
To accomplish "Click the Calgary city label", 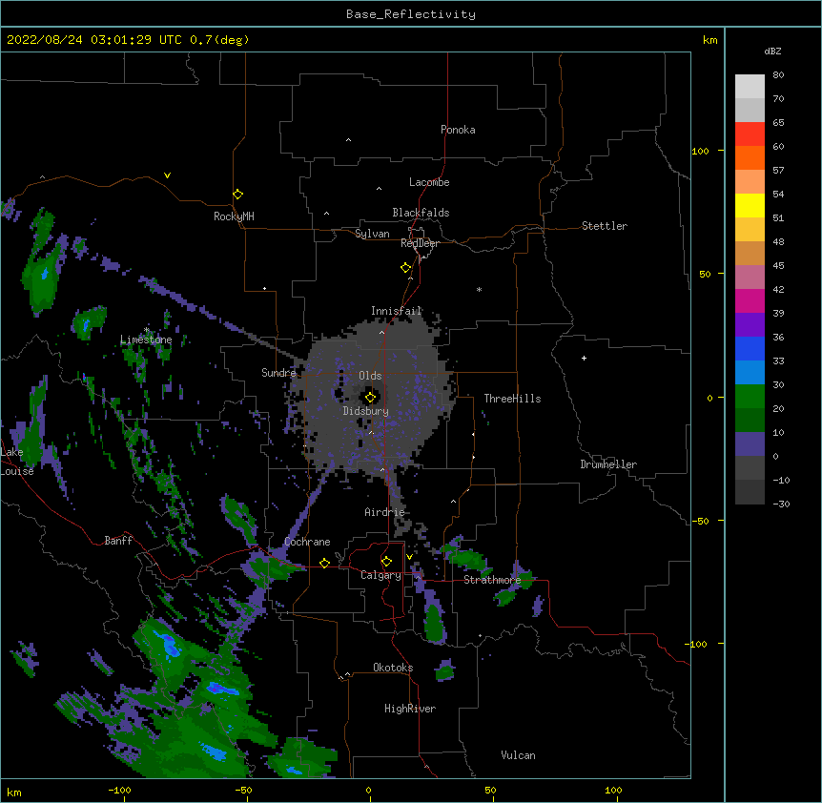I will (380, 575).
